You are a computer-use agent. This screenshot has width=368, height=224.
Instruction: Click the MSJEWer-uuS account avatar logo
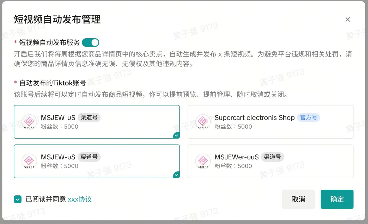(203, 161)
